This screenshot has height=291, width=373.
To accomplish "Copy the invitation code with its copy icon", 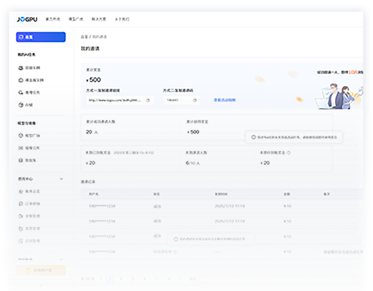I will (x=195, y=100).
